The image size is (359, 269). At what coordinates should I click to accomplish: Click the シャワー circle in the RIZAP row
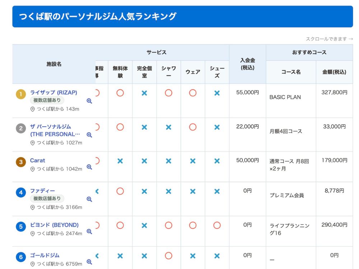168,93
